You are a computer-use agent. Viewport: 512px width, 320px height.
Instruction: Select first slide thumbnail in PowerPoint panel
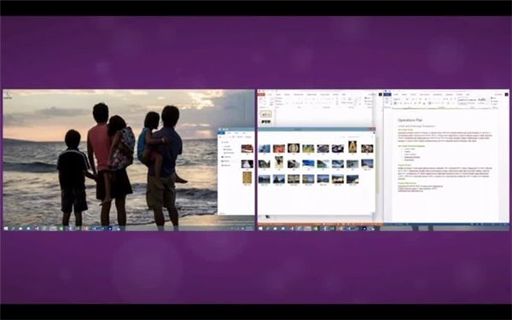pyautogui.click(x=266, y=114)
